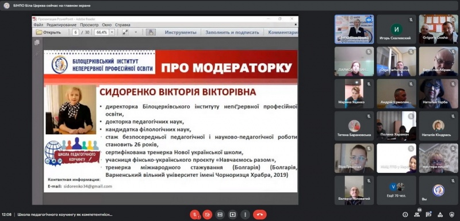
Task: Show the participants list icon
Action: tap(417, 215)
